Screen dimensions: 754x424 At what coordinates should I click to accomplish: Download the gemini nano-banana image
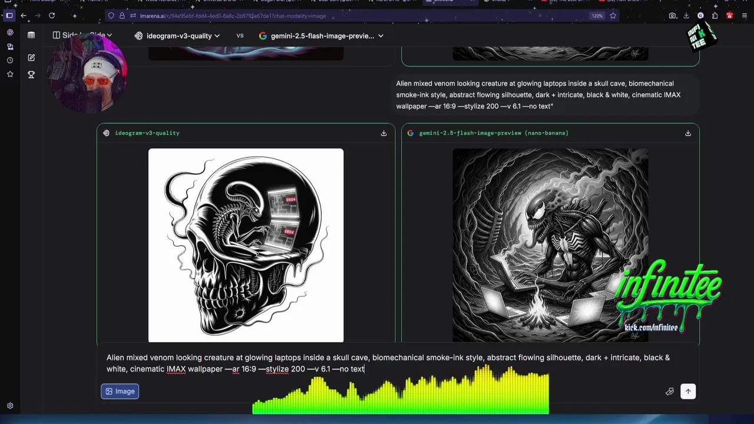688,133
